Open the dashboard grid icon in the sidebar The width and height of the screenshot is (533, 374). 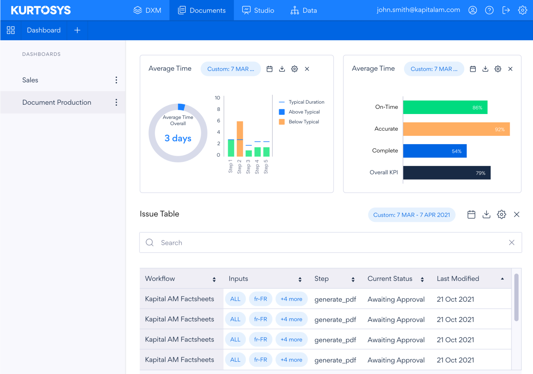click(x=11, y=30)
